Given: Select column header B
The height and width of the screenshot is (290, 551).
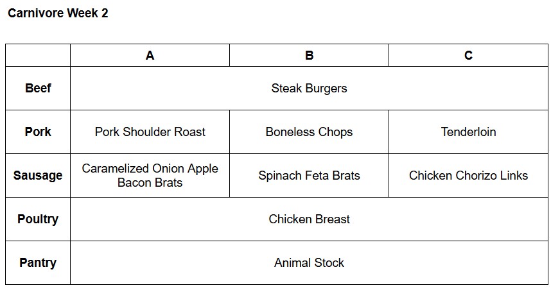Looking at the screenshot, I should coord(309,55).
